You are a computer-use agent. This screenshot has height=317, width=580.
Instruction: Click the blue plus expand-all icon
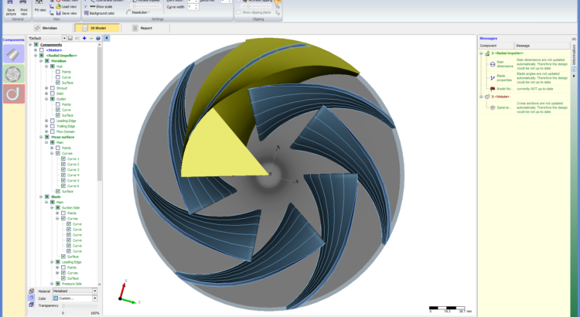(84, 38)
